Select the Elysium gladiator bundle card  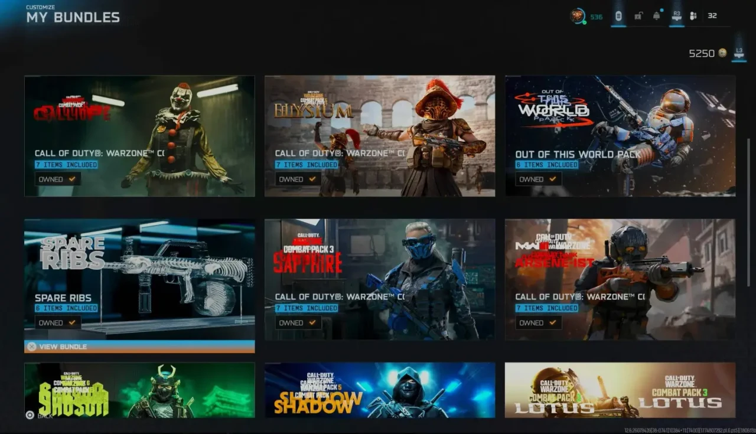pyautogui.click(x=380, y=136)
